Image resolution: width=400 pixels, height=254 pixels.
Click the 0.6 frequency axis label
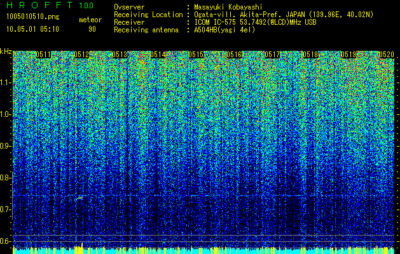[x=5, y=241]
